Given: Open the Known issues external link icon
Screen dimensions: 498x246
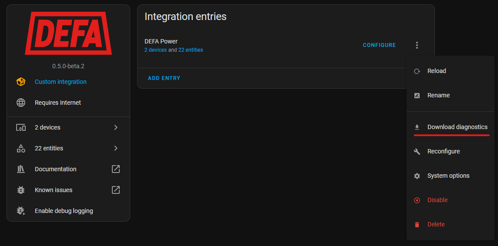Looking at the screenshot, I should pos(116,190).
